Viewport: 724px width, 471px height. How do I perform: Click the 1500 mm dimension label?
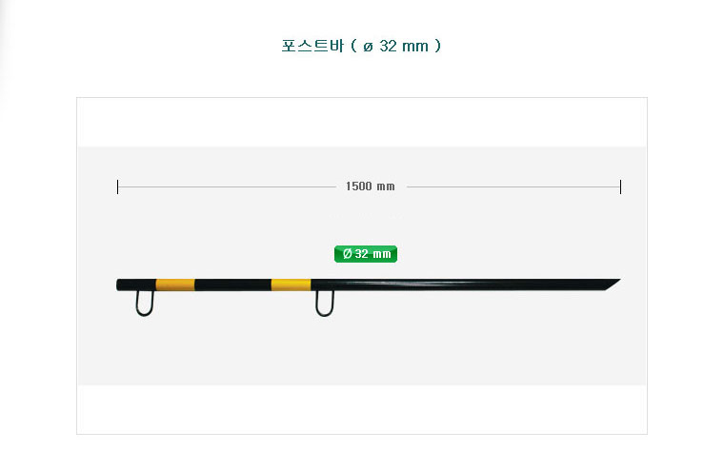coord(371,186)
